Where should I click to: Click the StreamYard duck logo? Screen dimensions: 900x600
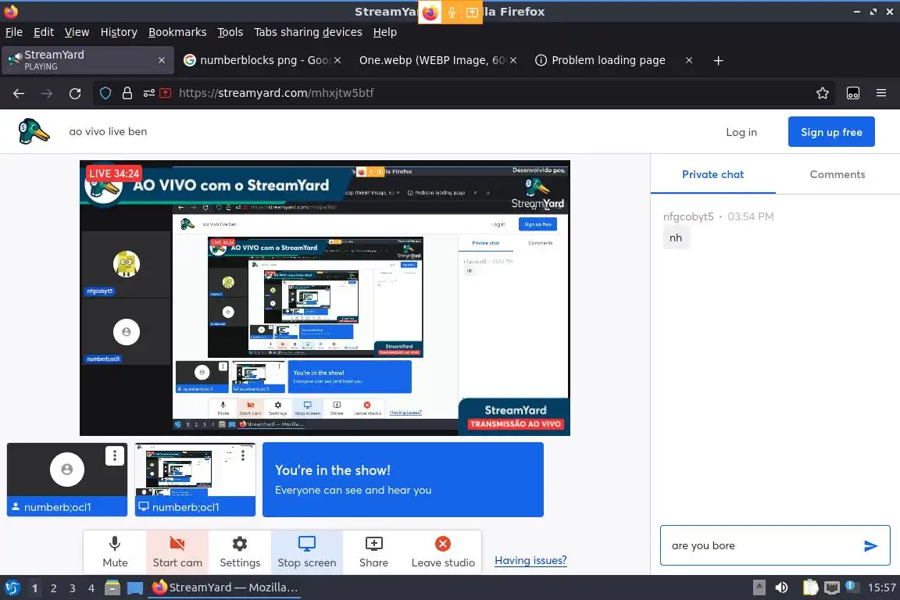point(34,131)
